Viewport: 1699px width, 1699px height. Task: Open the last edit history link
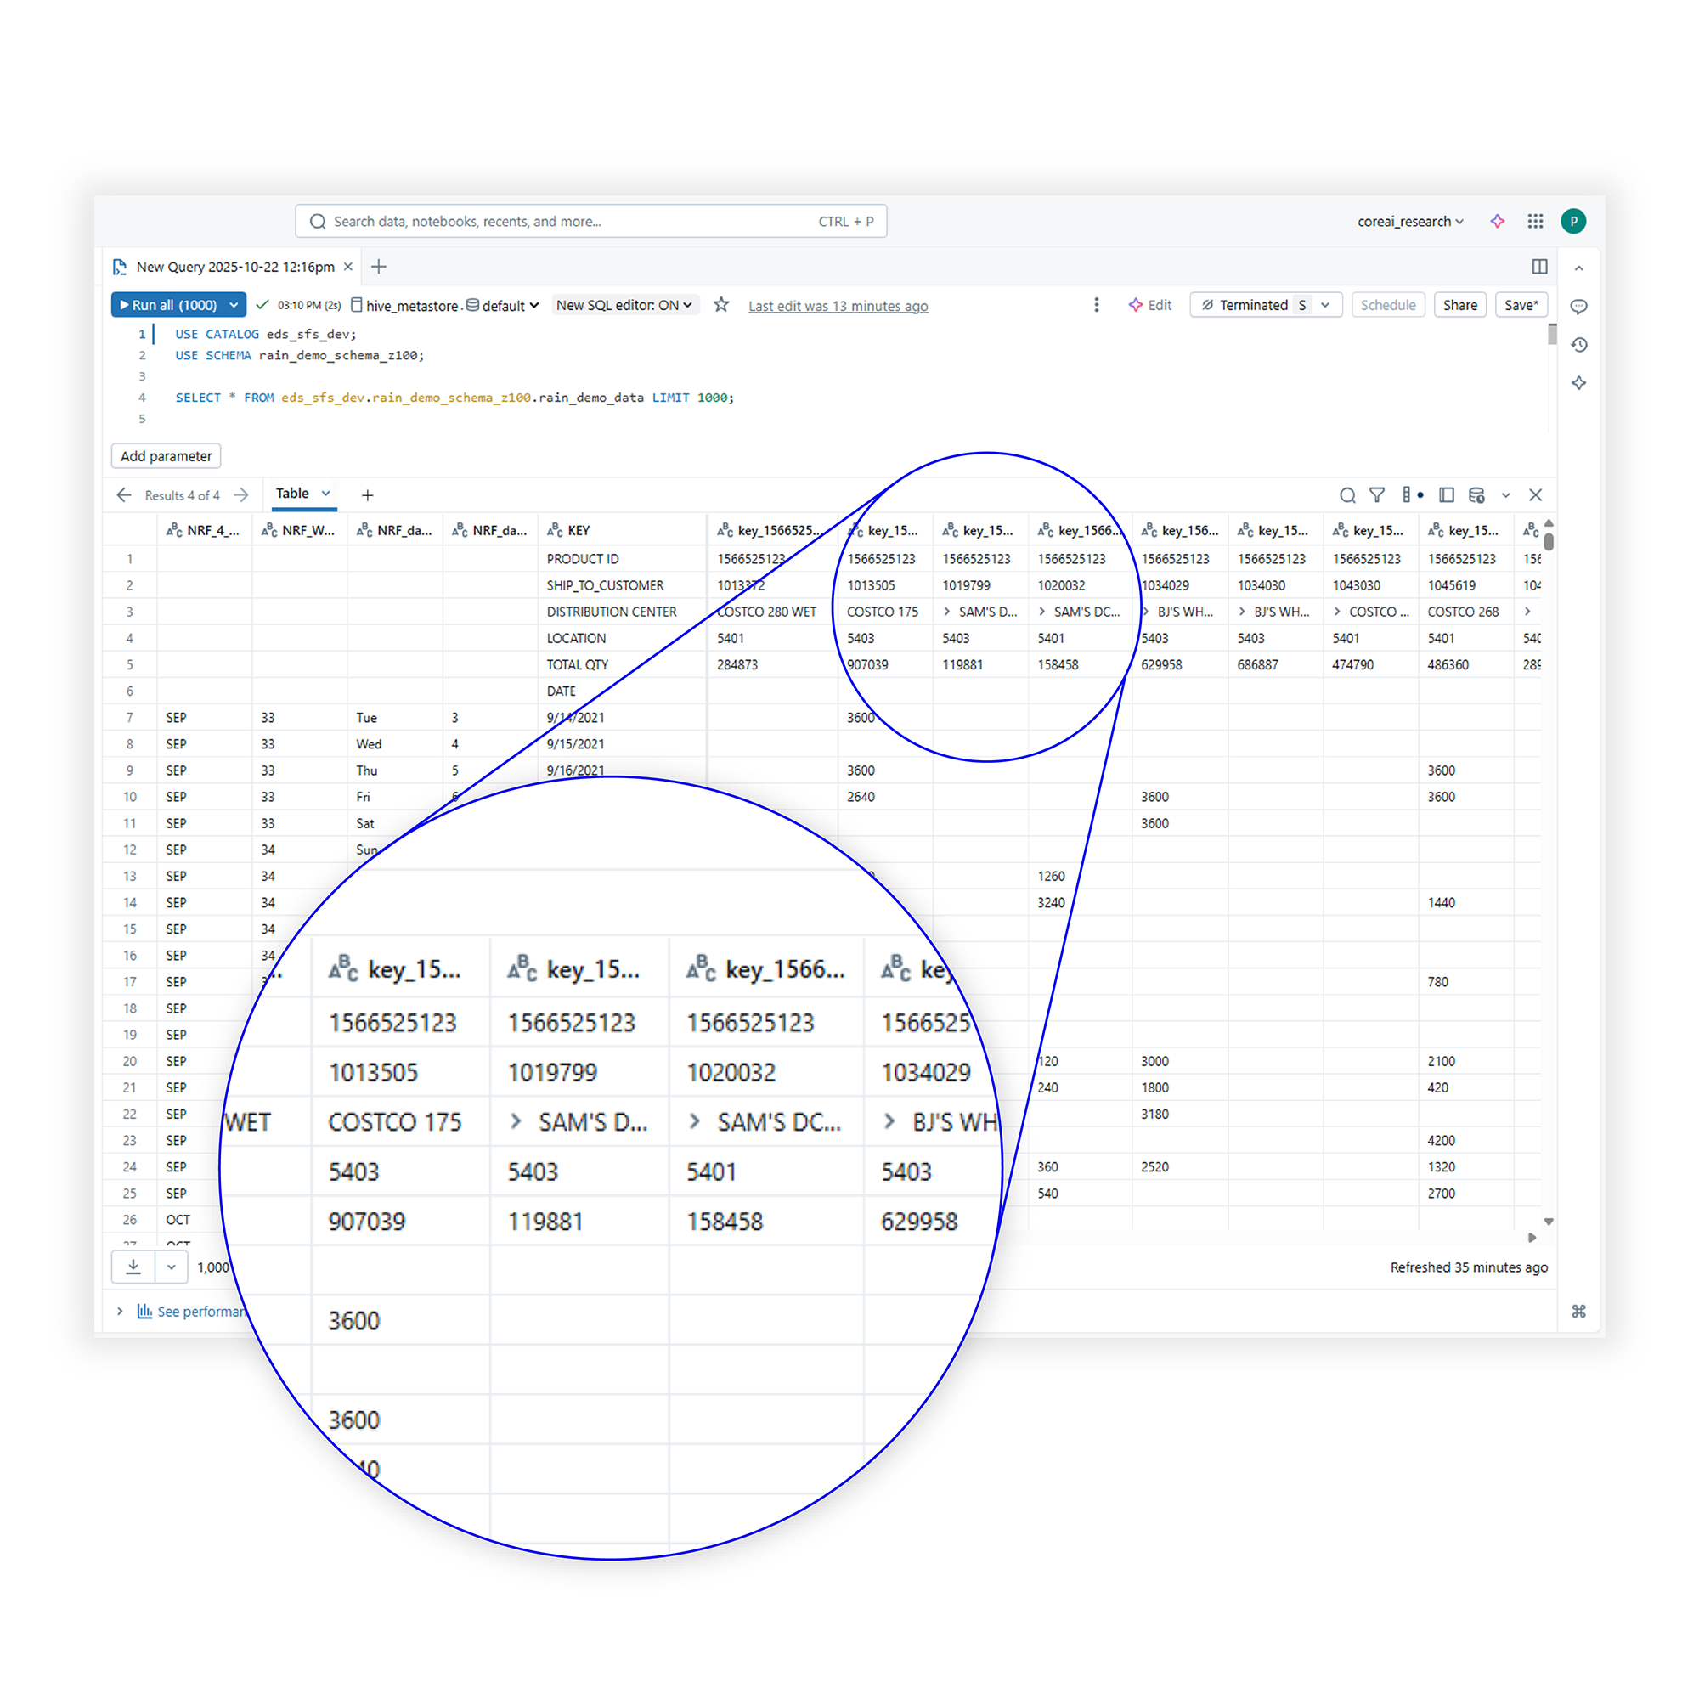pos(838,306)
